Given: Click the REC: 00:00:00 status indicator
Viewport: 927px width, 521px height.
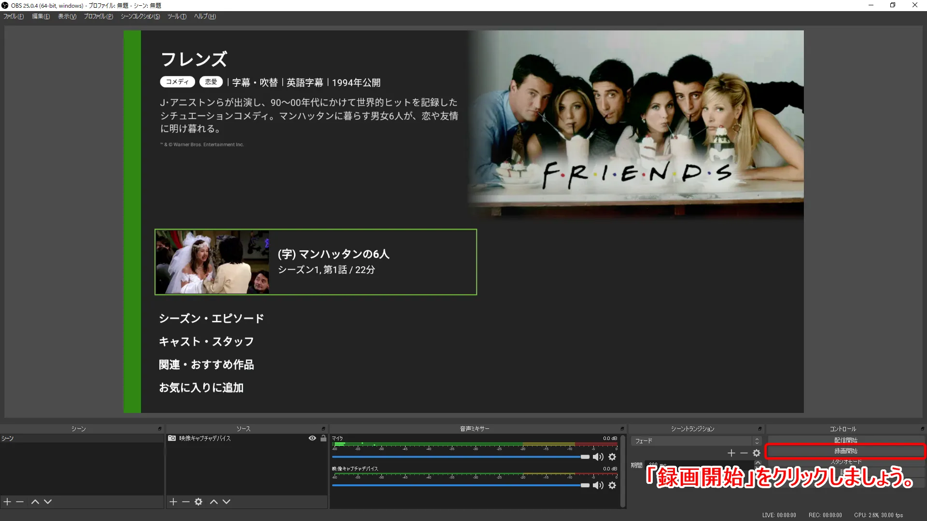Looking at the screenshot, I should point(825,515).
